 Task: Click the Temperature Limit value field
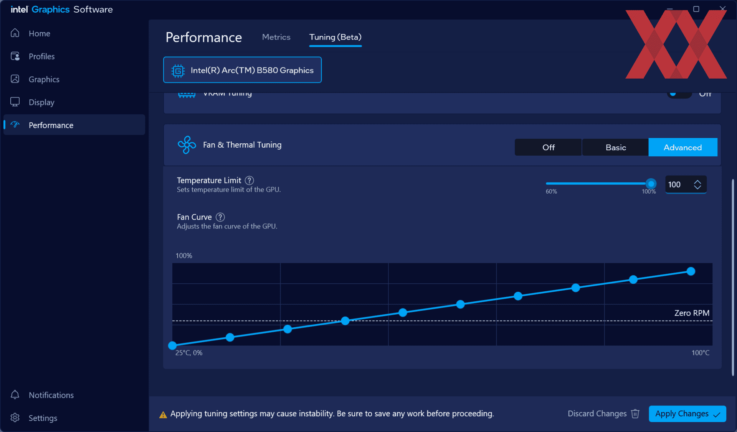coord(679,184)
